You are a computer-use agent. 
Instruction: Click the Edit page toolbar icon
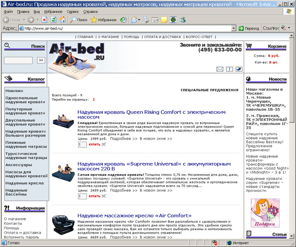click(x=155, y=20)
